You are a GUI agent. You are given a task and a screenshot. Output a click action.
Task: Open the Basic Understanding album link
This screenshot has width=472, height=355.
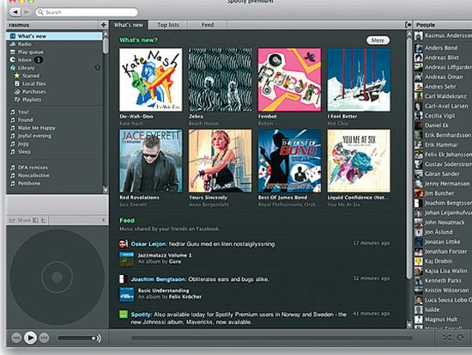pyautogui.click(x=163, y=291)
